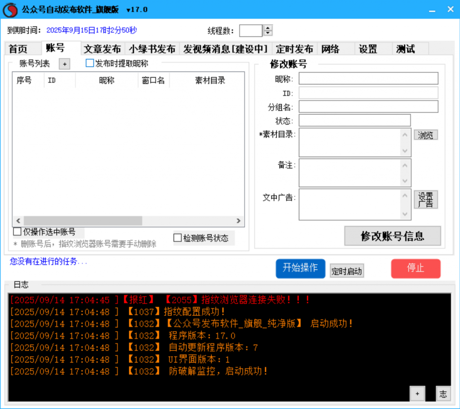Enable 发布时提取昵称 checkbox
Image resolution: width=460 pixels, height=409 pixels.
coord(90,63)
